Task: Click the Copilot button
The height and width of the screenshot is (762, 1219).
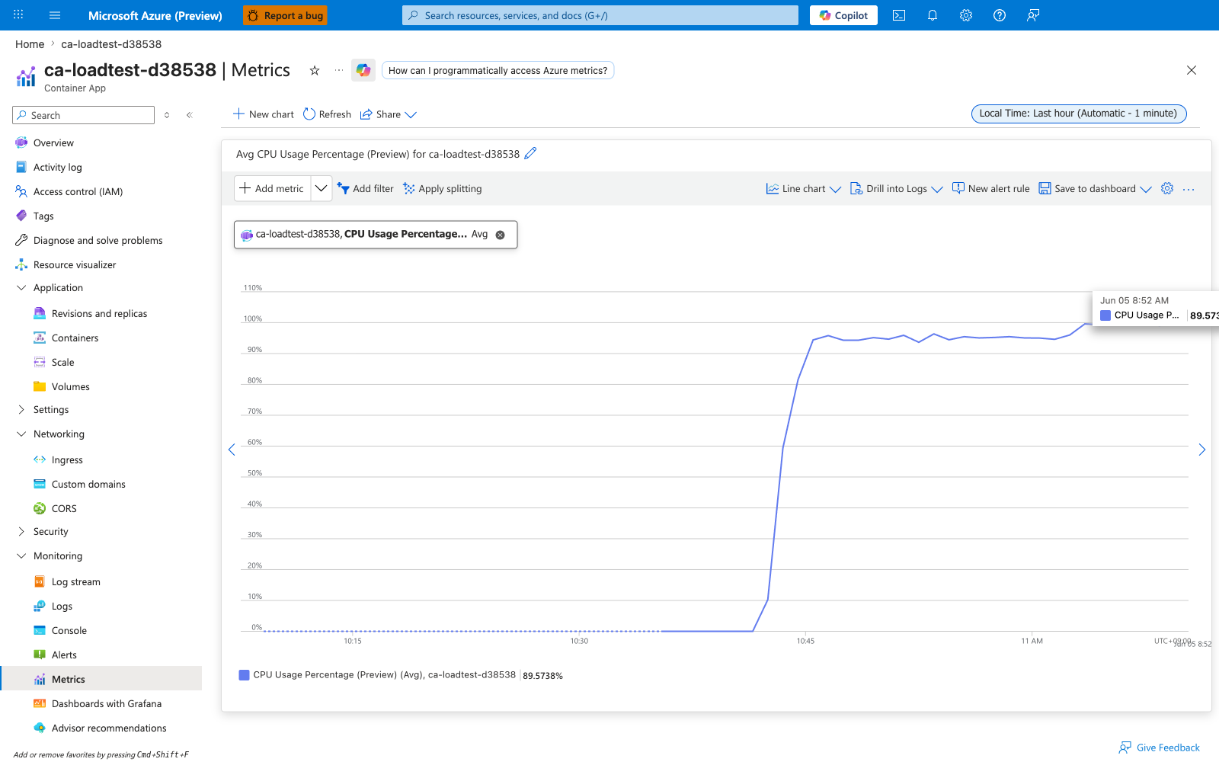Action: [x=843, y=15]
